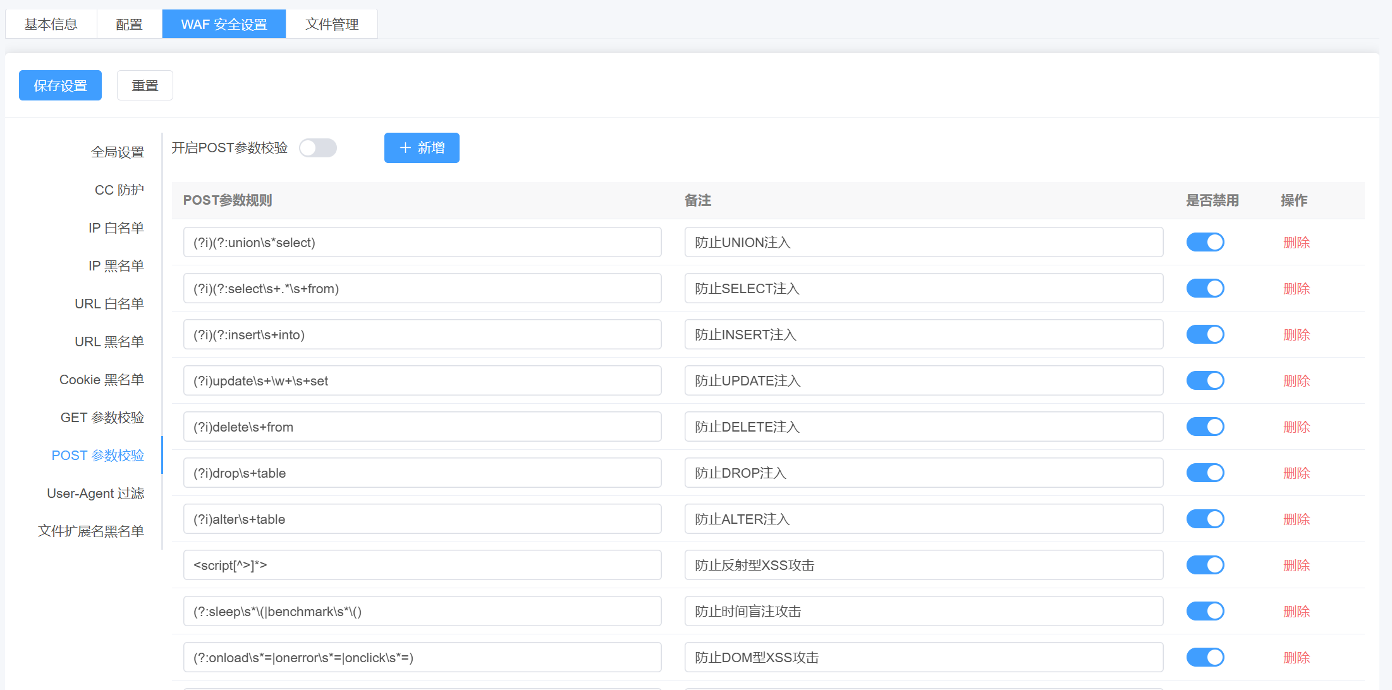1392x690 pixels.
Task: Edit the 防止ALTER注入 remark field
Action: 924,519
